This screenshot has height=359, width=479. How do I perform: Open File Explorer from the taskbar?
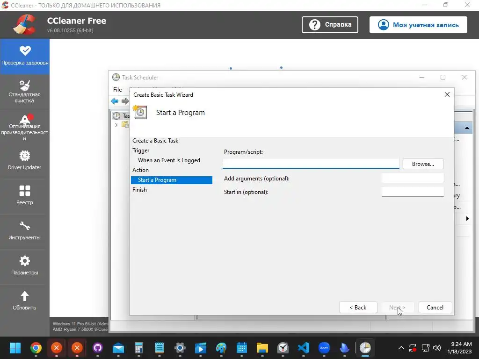click(x=262, y=348)
